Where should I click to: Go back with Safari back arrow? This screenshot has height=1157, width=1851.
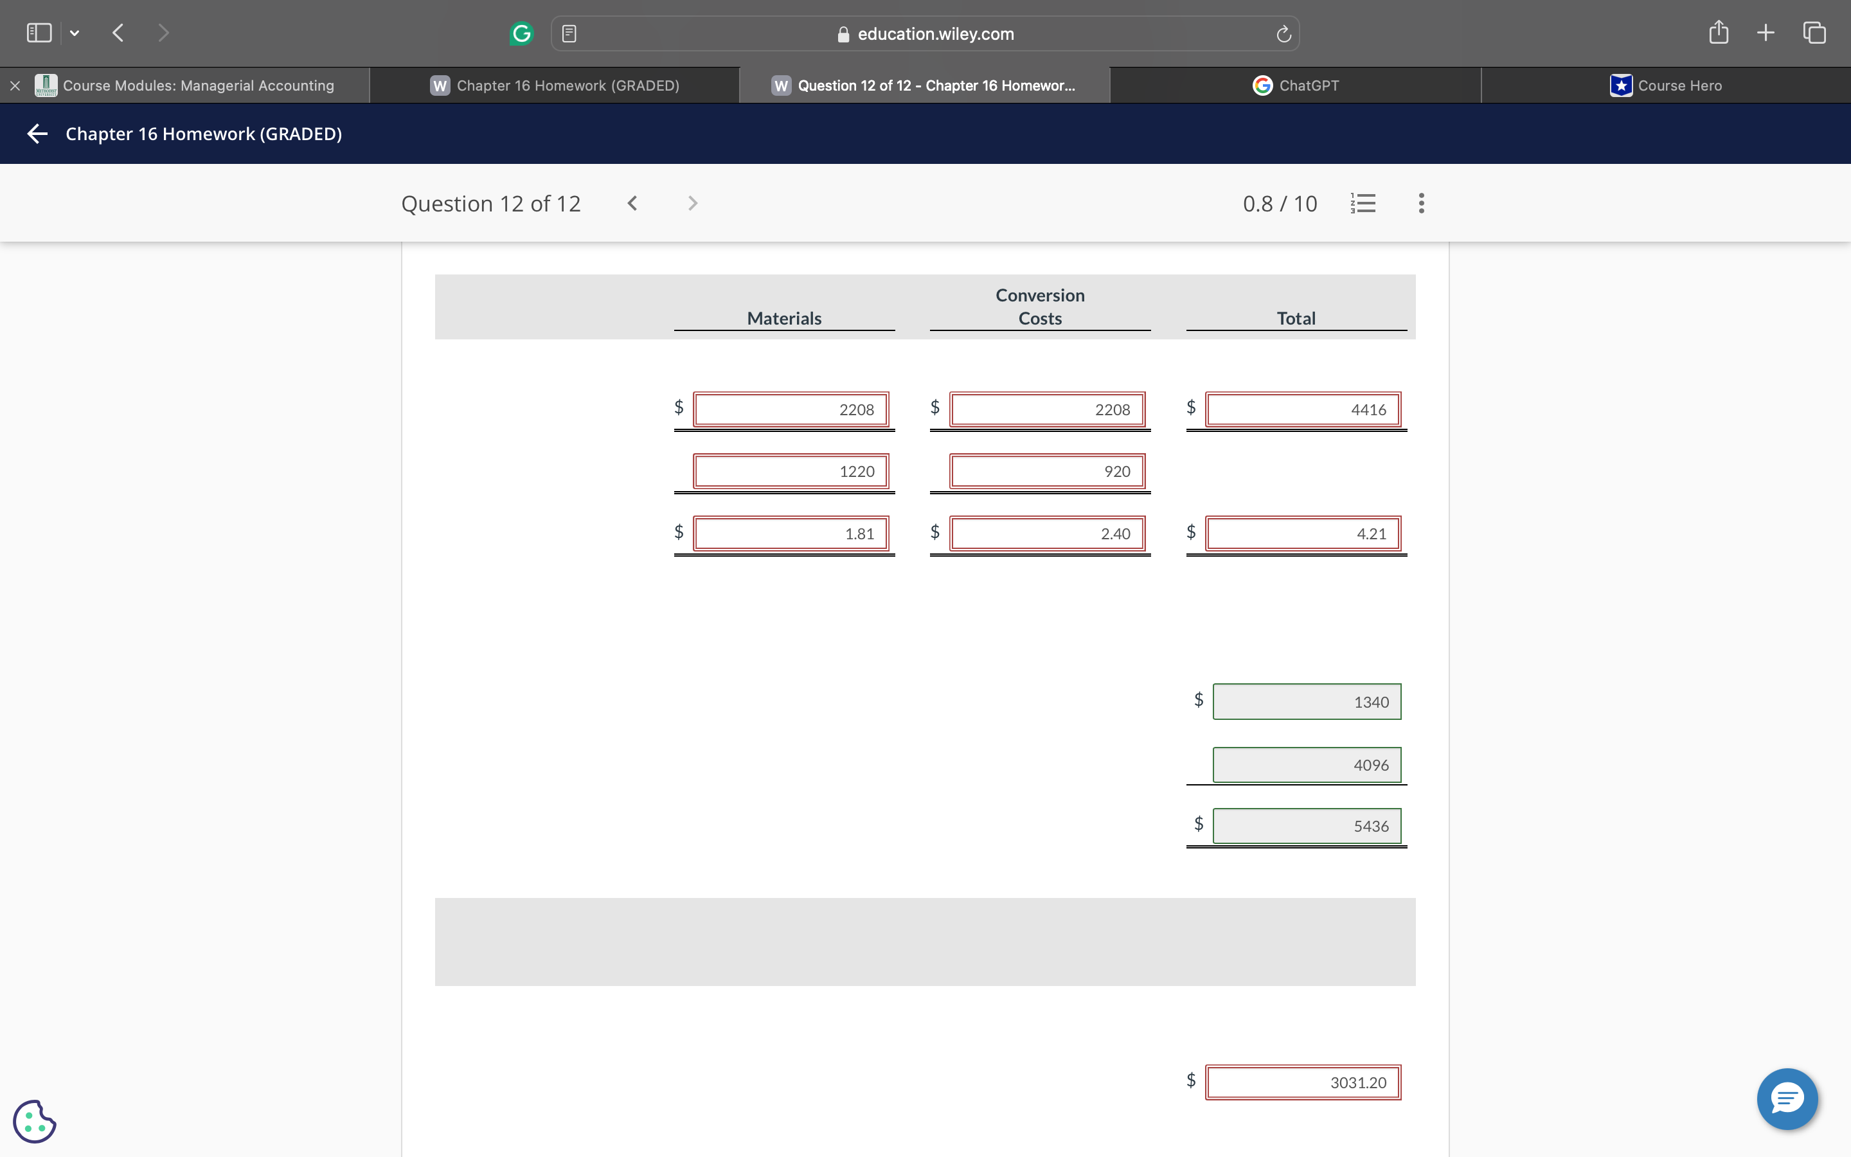118,33
